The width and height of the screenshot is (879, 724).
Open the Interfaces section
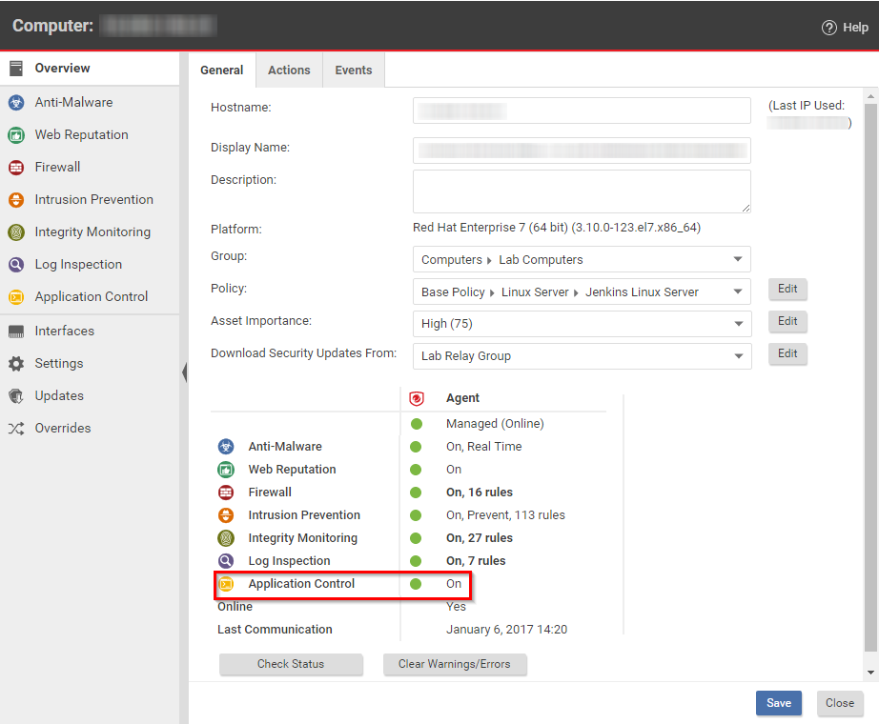pyautogui.click(x=65, y=331)
